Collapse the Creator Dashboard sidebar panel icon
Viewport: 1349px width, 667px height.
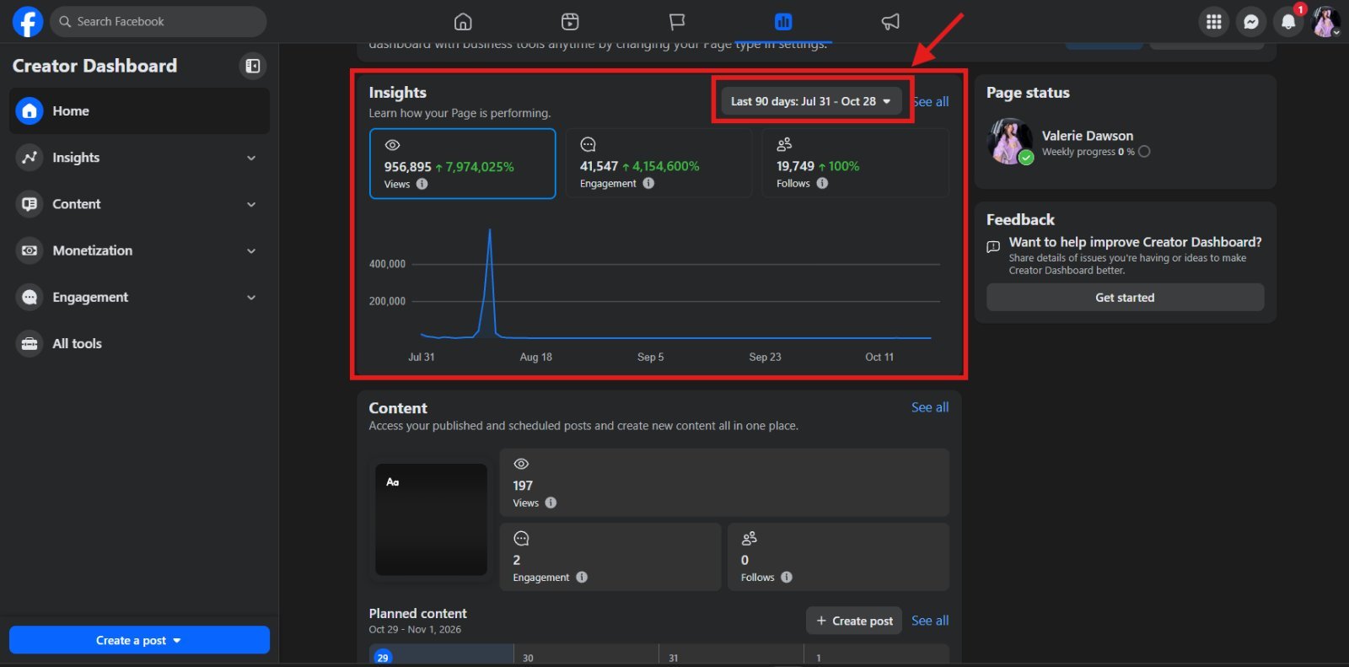tap(252, 66)
